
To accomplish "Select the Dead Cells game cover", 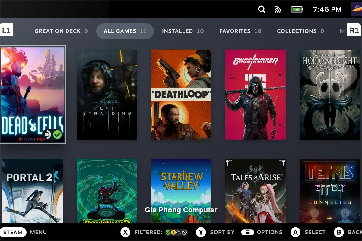I will click(33, 95).
